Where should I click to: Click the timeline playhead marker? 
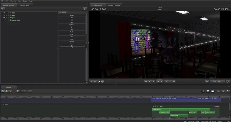pos(170,96)
